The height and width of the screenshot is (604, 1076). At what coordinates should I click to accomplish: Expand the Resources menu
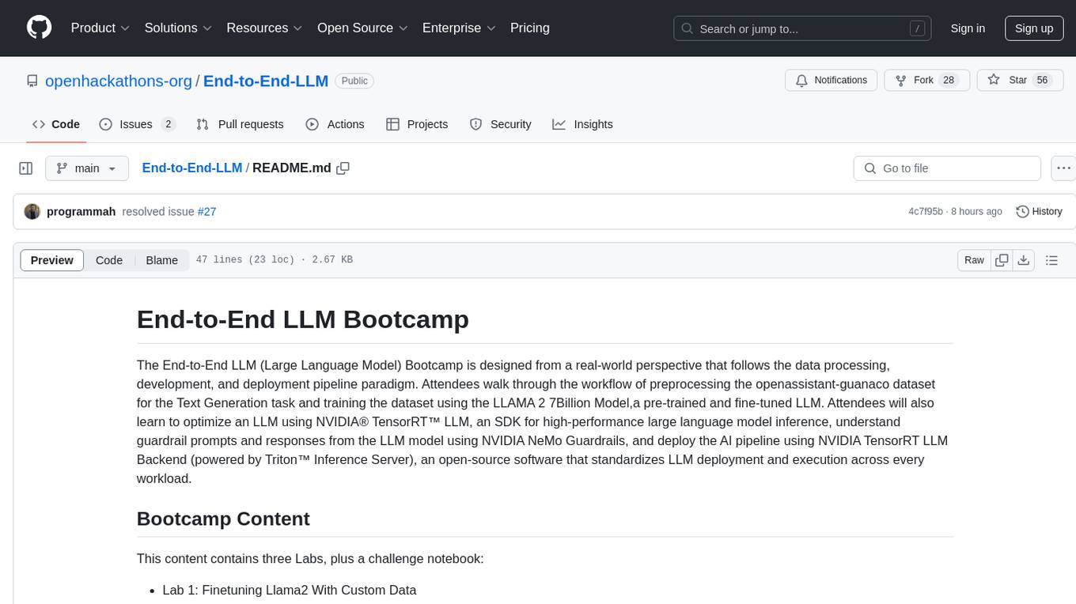[x=265, y=28]
